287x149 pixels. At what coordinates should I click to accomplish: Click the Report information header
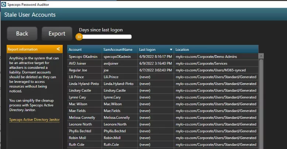click(x=35, y=49)
